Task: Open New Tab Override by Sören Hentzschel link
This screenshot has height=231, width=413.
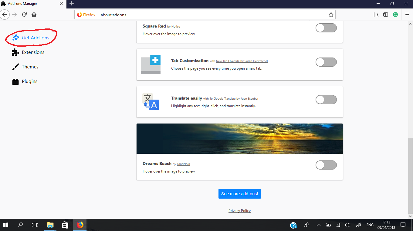Action: [x=242, y=61]
